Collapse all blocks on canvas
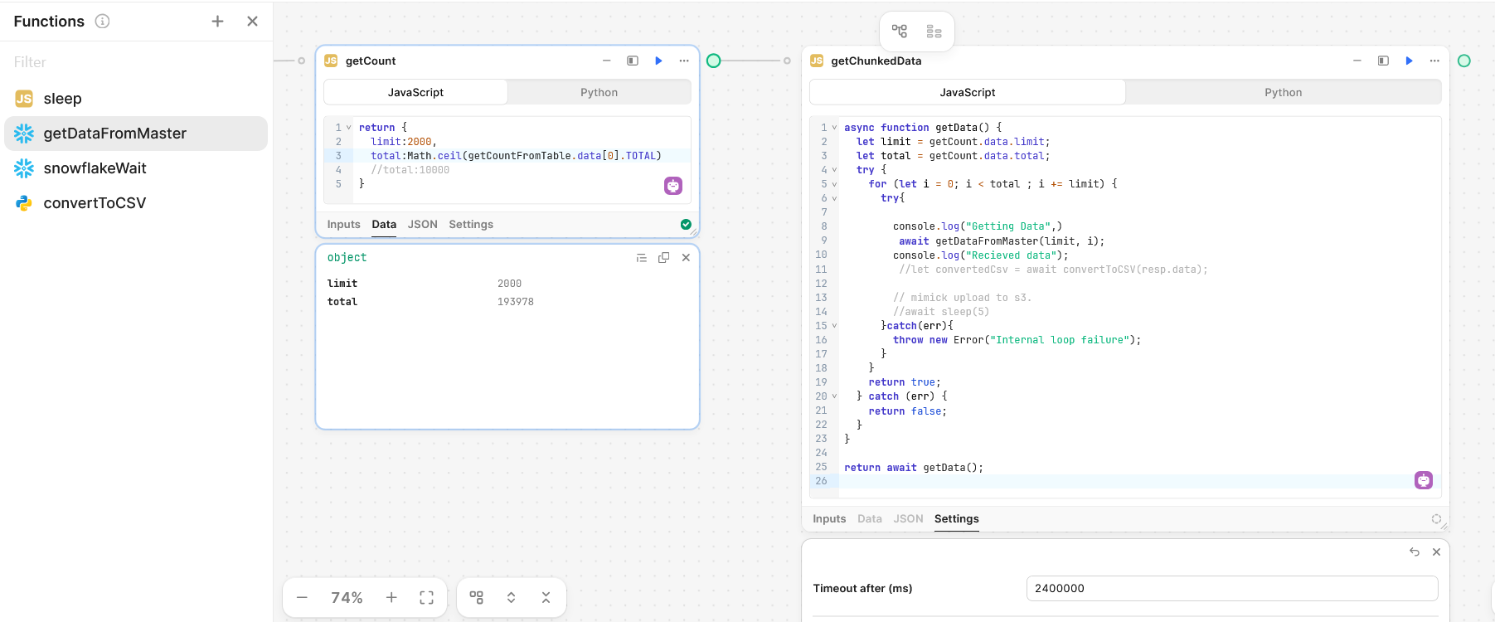This screenshot has height=622, width=1495. tap(546, 598)
